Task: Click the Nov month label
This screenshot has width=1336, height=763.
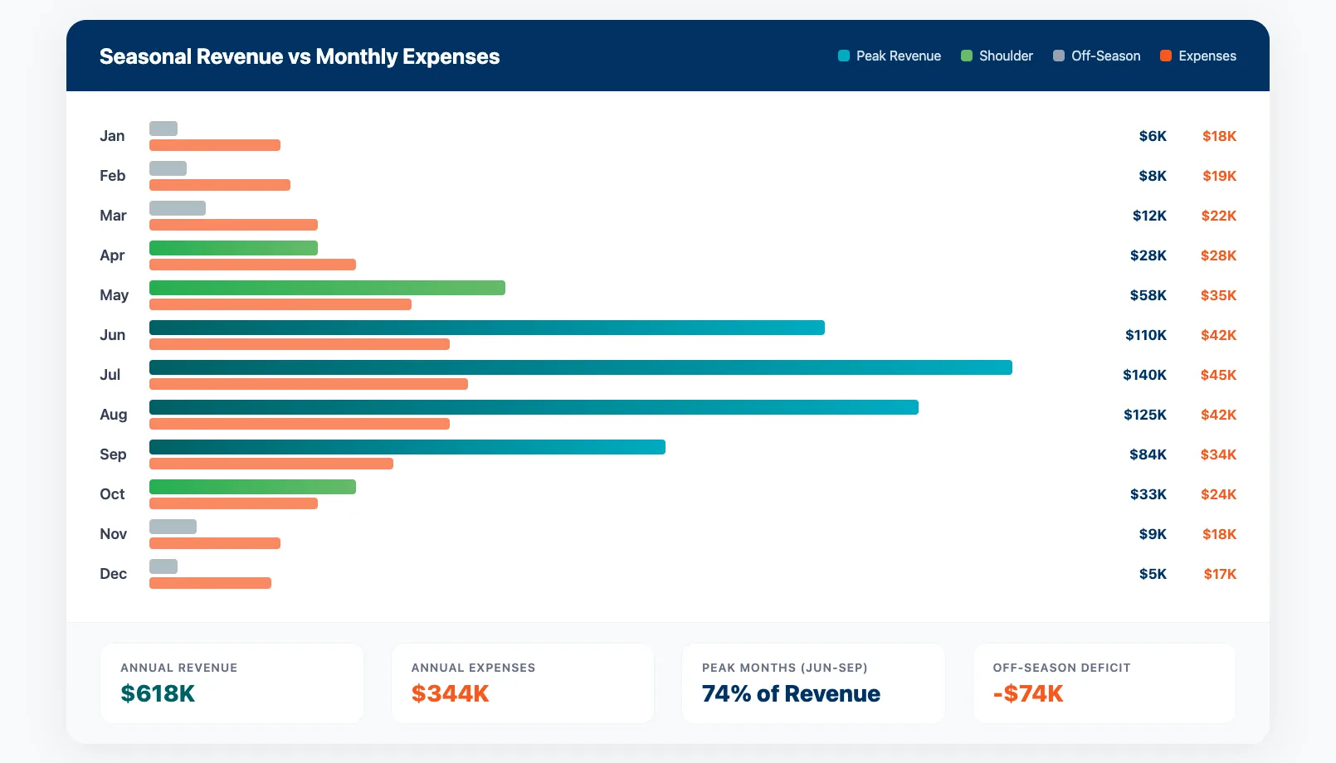Action: (x=114, y=534)
